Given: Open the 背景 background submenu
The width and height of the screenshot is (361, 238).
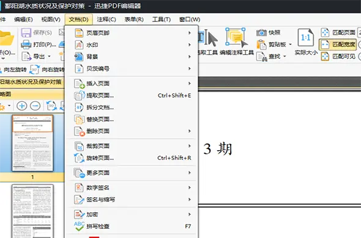Looking at the screenshot, I should [132, 57].
